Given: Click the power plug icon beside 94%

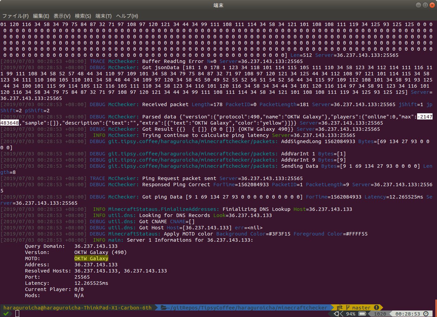Looking at the screenshot, I should click(336, 314).
